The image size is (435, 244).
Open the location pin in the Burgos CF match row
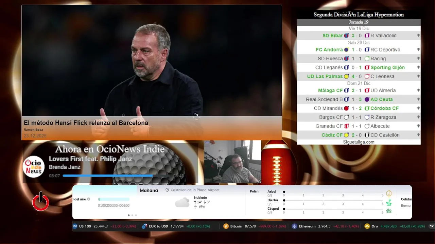click(418, 117)
